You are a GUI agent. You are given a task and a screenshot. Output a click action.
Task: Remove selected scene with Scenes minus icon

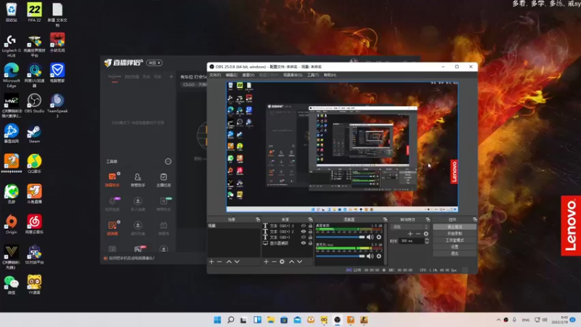(219, 262)
